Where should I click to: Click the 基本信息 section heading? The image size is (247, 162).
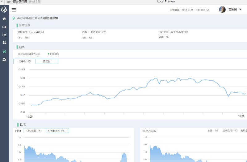point(24,25)
